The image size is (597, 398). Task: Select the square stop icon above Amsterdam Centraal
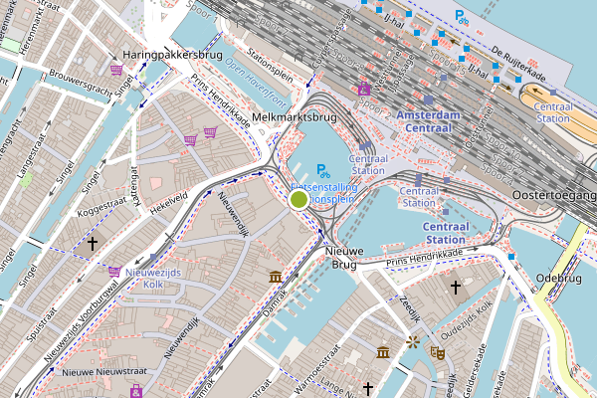(428, 100)
